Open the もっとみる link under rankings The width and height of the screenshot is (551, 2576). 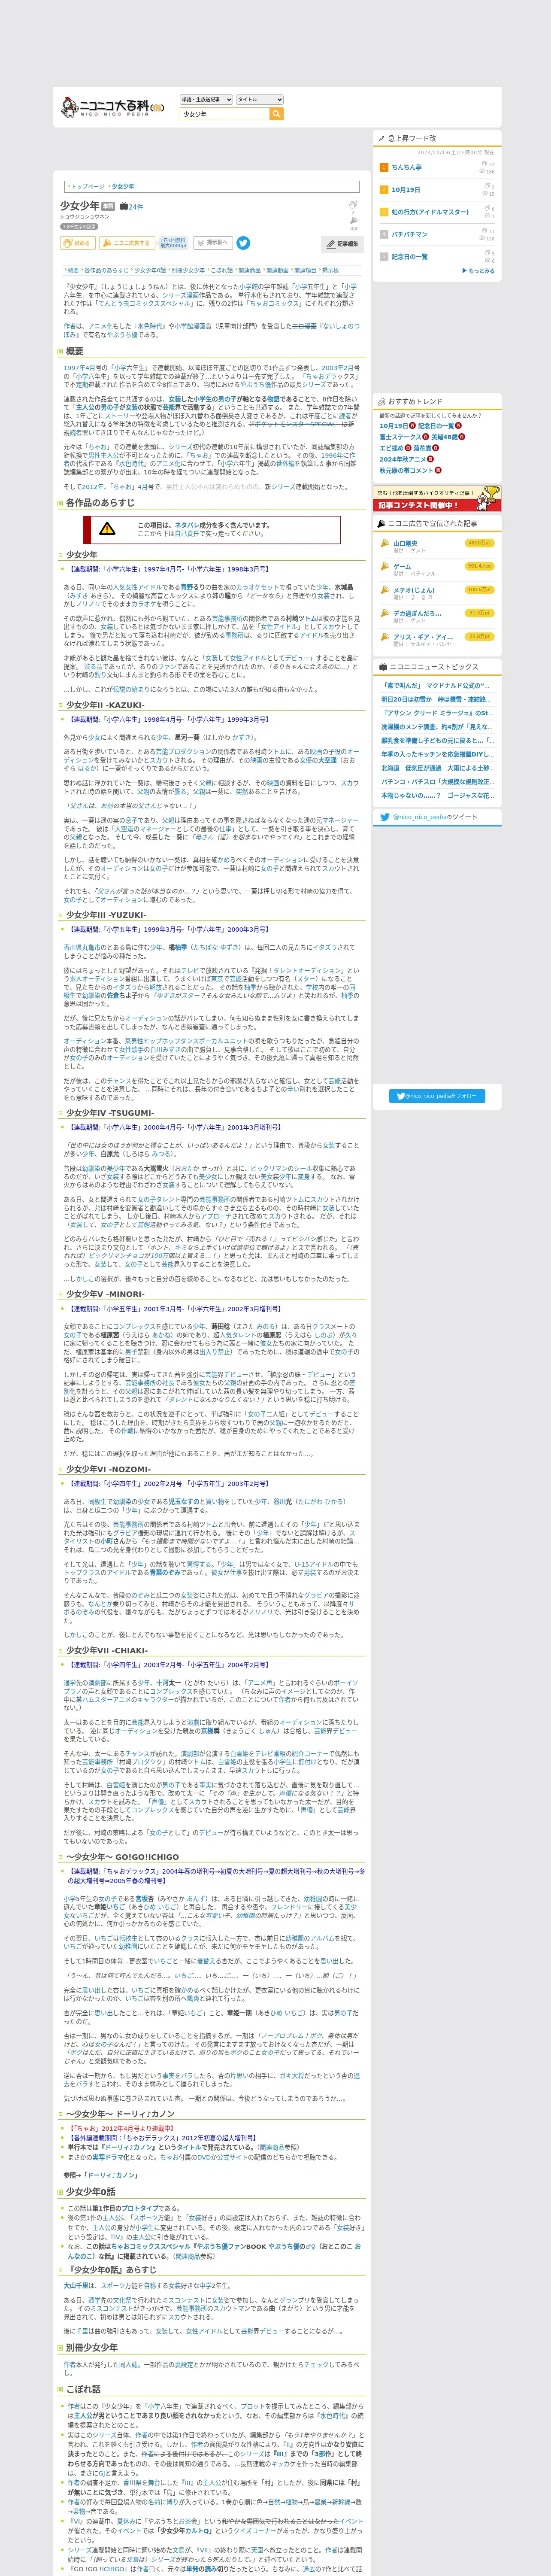[x=479, y=271]
